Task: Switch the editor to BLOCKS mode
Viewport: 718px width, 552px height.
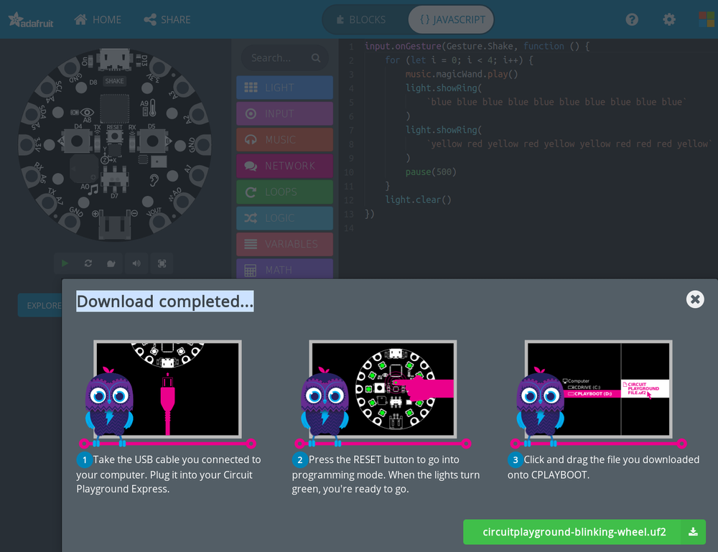Action: point(365,19)
